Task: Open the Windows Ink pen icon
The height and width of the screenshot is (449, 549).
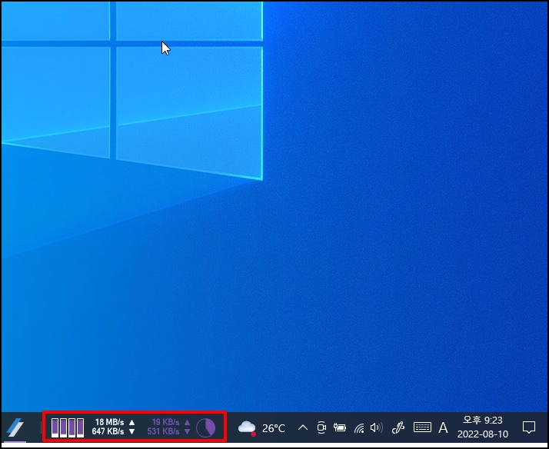Action: tap(398, 427)
